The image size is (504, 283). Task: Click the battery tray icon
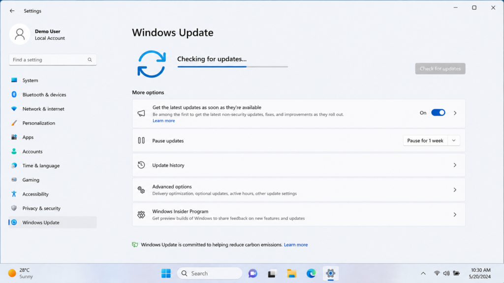tap(456, 273)
